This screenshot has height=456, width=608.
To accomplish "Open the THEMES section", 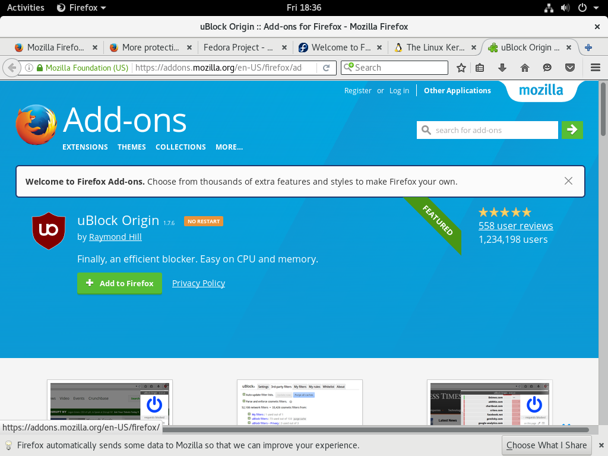I will [x=132, y=147].
